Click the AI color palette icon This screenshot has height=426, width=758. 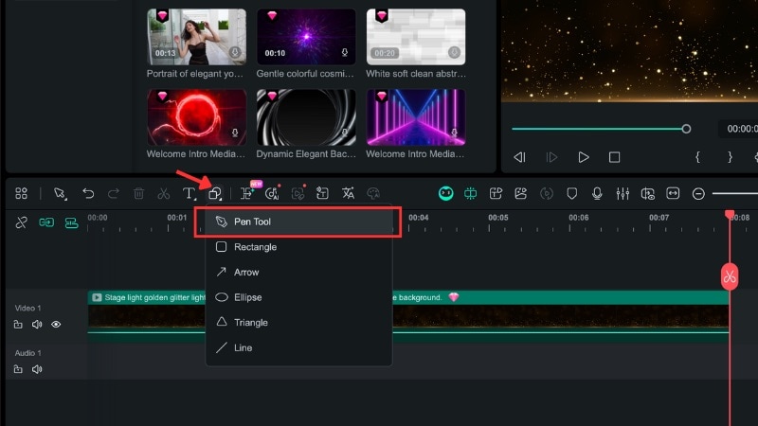[x=373, y=194]
